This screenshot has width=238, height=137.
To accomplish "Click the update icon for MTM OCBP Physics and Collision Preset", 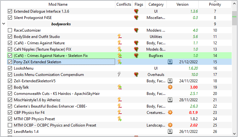I will [x=170, y=125].
